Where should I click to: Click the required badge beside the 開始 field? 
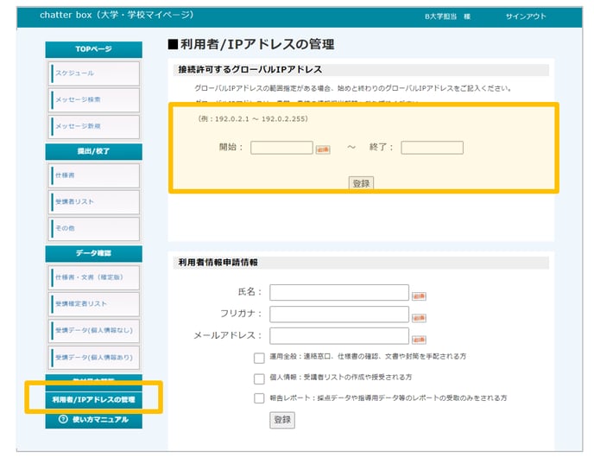pos(323,149)
